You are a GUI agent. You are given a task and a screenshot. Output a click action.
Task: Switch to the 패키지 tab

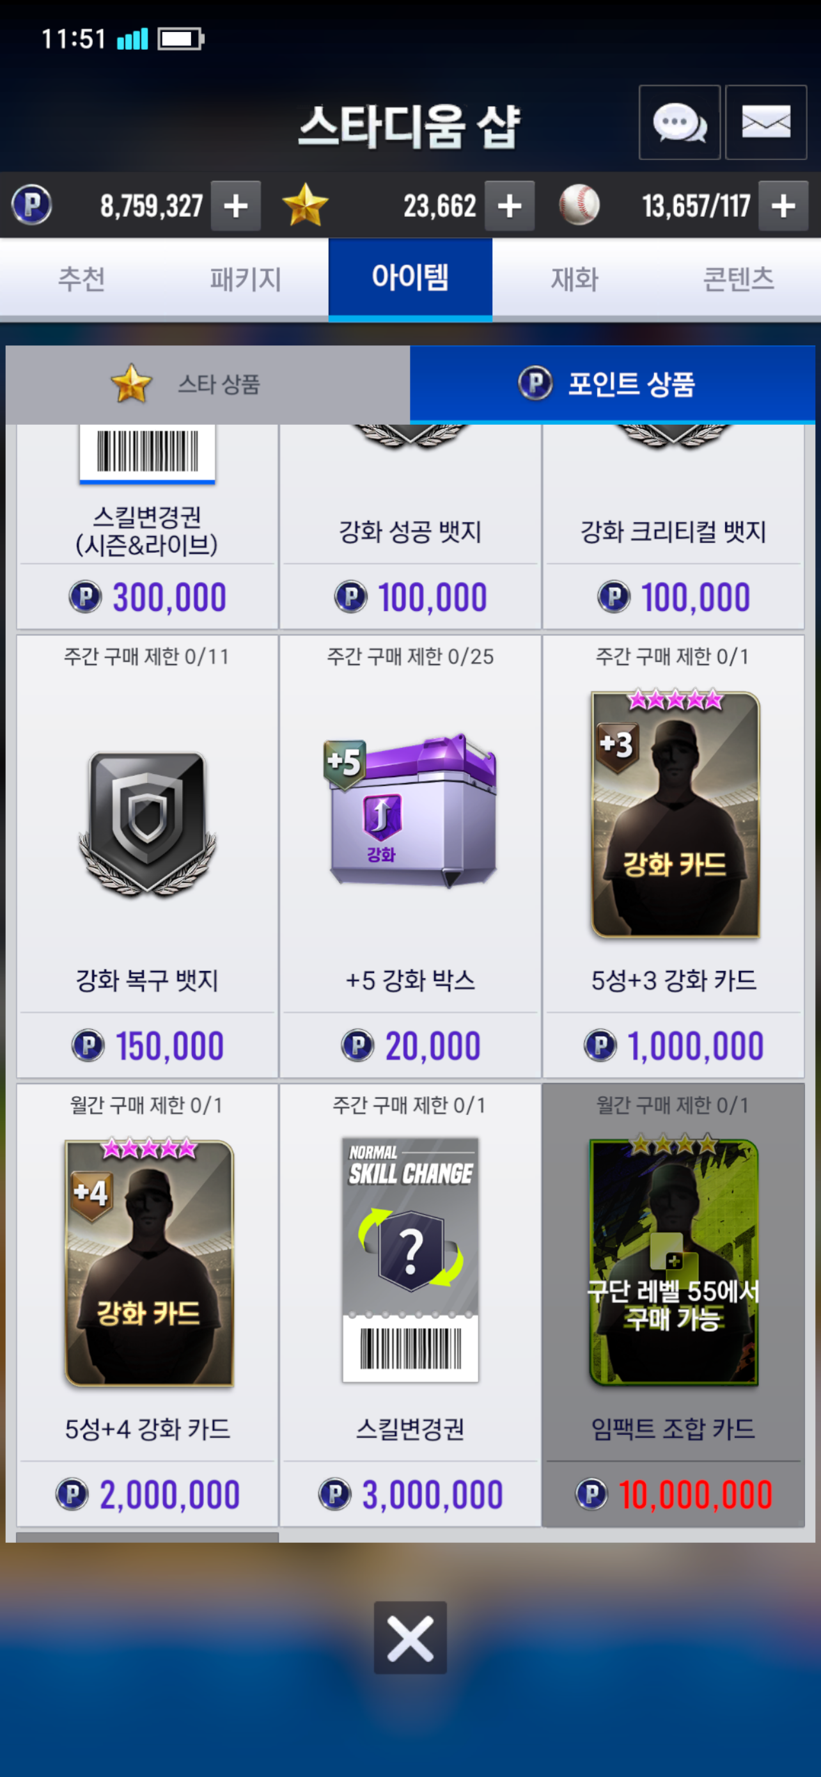(246, 280)
